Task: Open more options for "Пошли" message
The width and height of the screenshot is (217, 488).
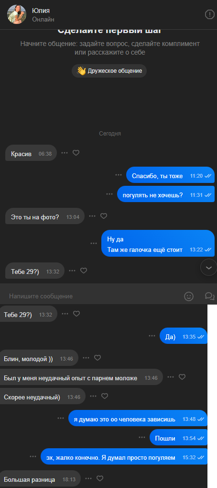Action: [x=142, y=437]
